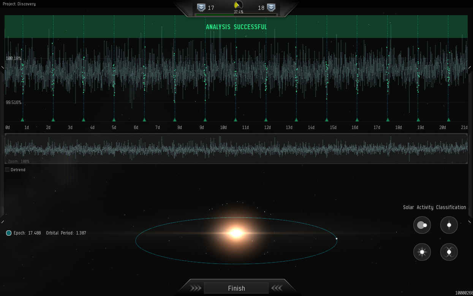The image size is (473, 296).
Task: Select the white planet dot on the orbit
Action: 337,239
